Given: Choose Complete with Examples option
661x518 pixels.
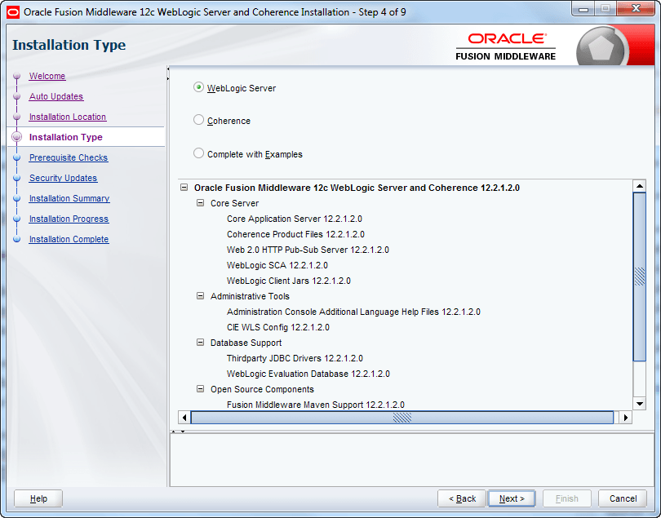Looking at the screenshot, I should click(x=198, y=153).
